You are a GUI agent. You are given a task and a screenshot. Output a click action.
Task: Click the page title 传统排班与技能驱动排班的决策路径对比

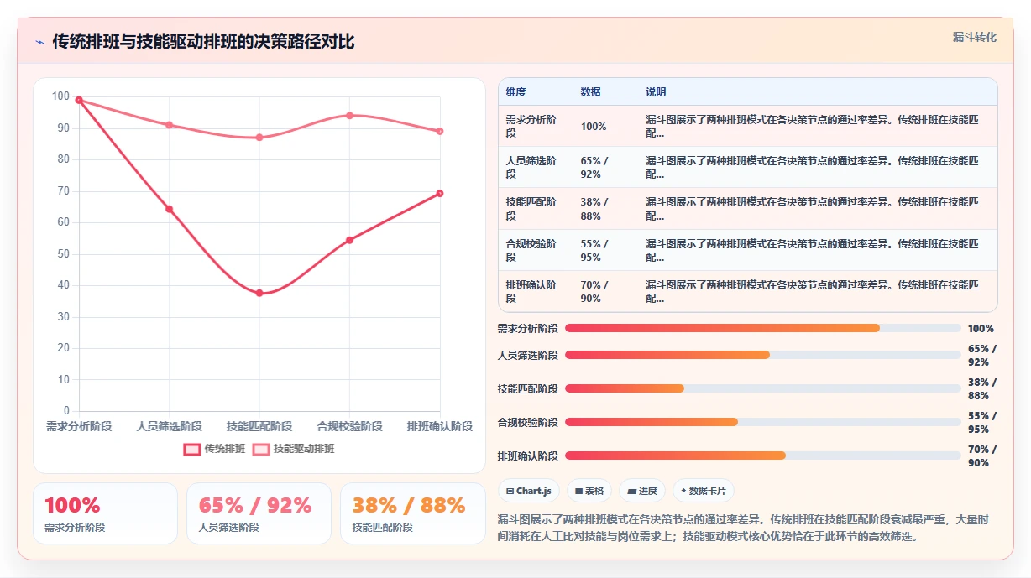coord(203,41)
